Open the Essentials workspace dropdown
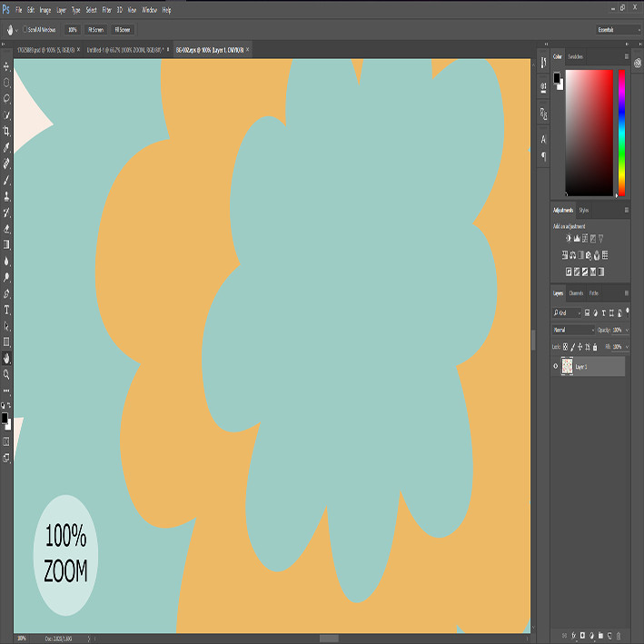This screenshot has height=644, width=644. tap(619, 30)
